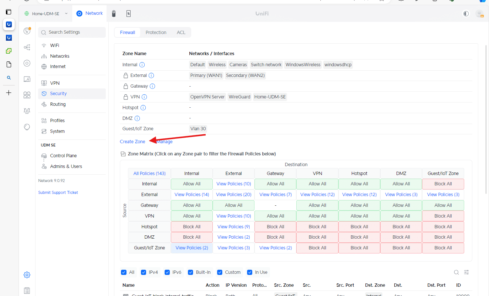Open browser sidebar new tab plus icon

click(x=9, y=93)
